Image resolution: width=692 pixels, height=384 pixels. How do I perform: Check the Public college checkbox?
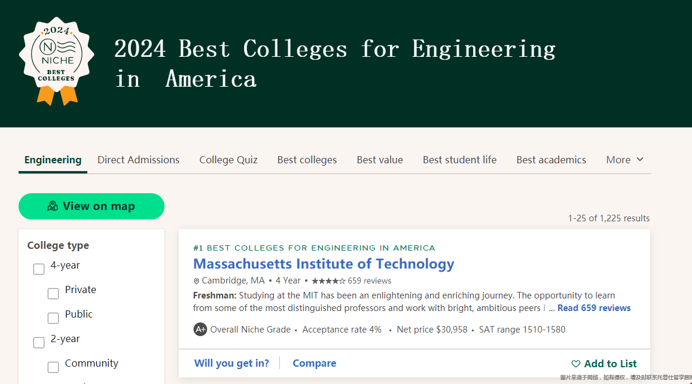pos(53,318)
